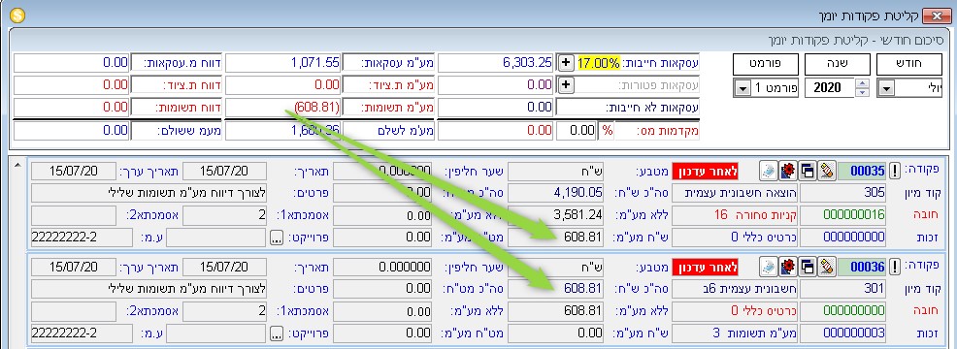
Task: Expand exempt transactions with the plus button
Action: (x=566, y=84)
